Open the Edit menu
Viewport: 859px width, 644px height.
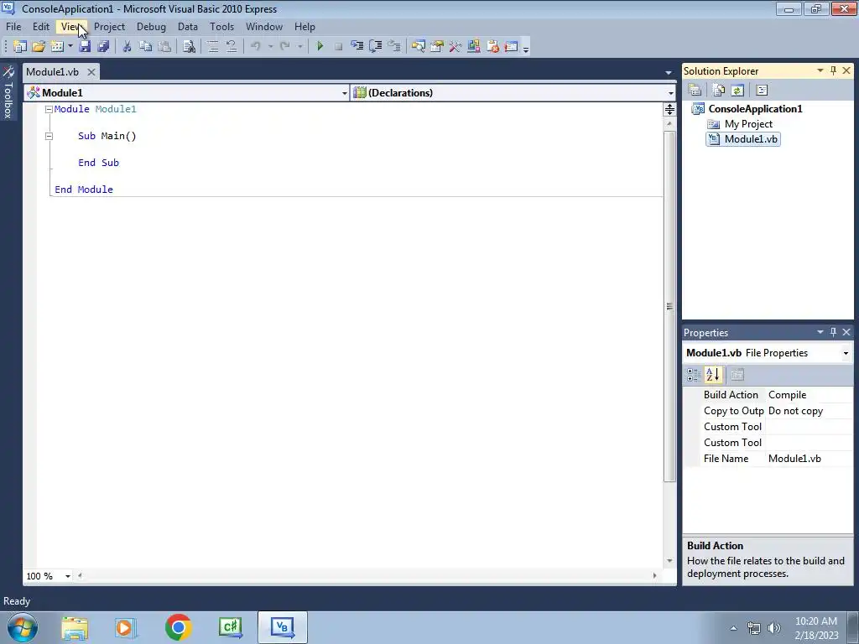41,27
